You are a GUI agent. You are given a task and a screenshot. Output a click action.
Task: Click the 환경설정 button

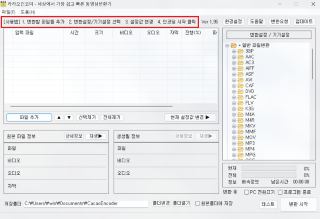[233, 22]
